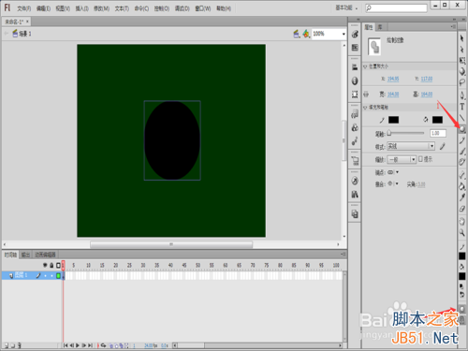The height and width of the screenshot is (351, 468).
Task: Select the Hand tool
Action: pos(462,221)
